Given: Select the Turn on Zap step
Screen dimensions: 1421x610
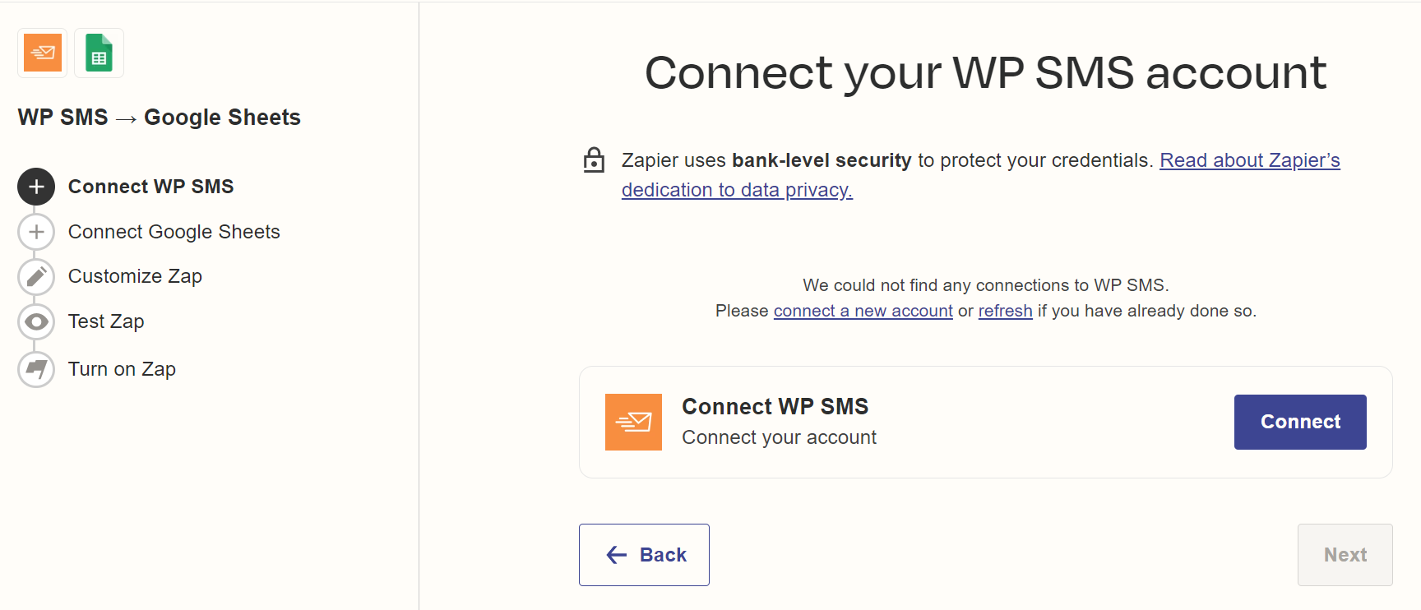Looking at the screenshot, I should click(122, 369).
